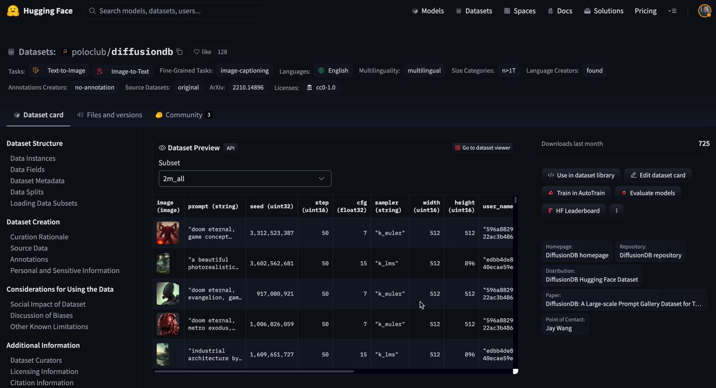Switch to the Dataset card tab
This screenshot has height=388, width=716.
coord(38,115)
